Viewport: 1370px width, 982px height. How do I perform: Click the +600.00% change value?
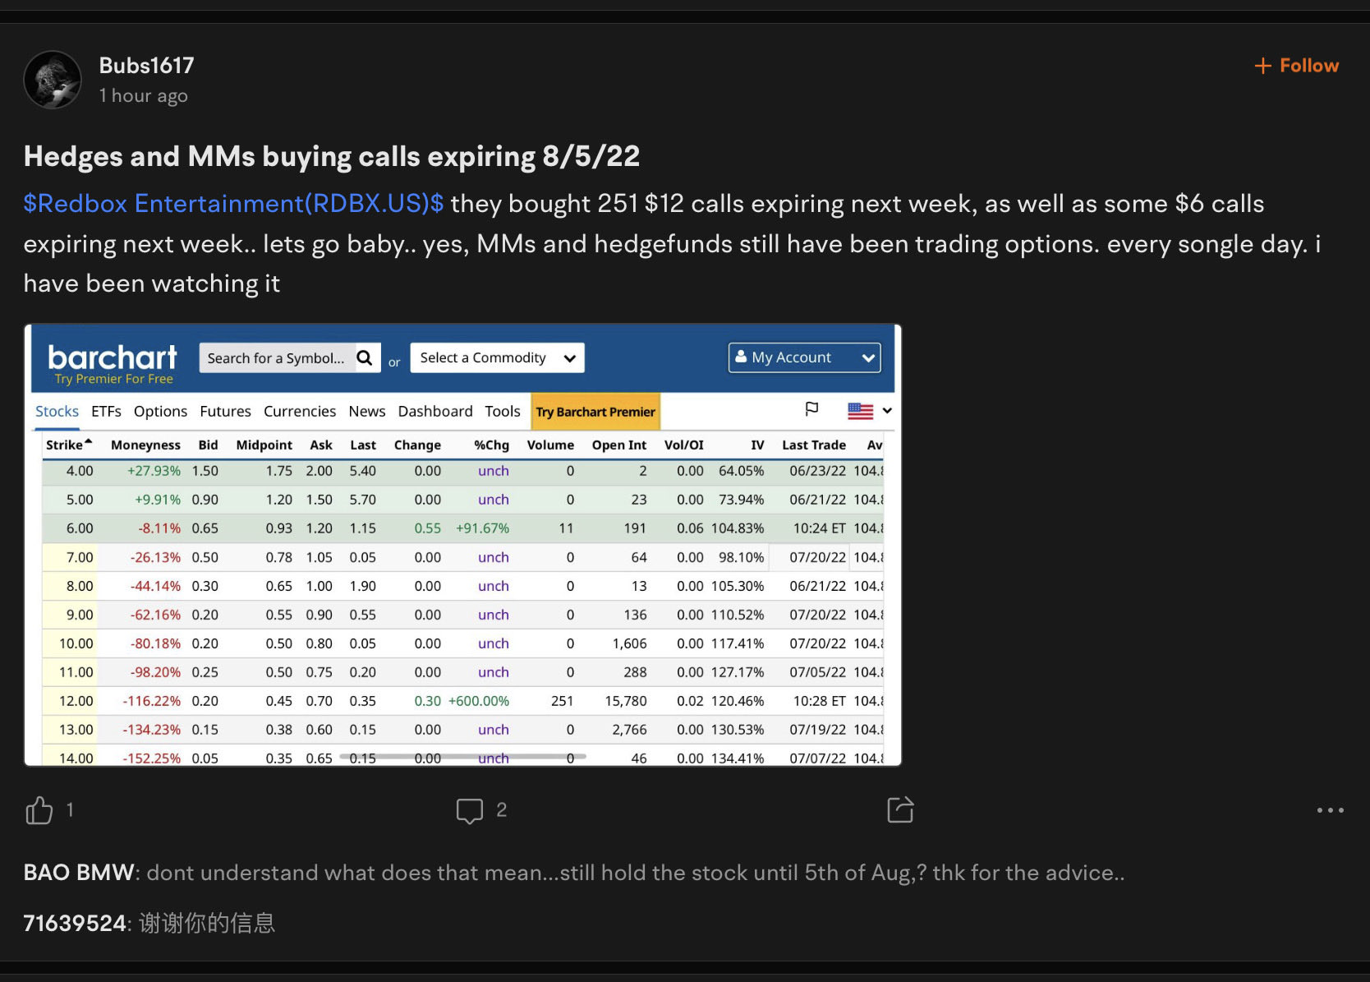point(479,701)
